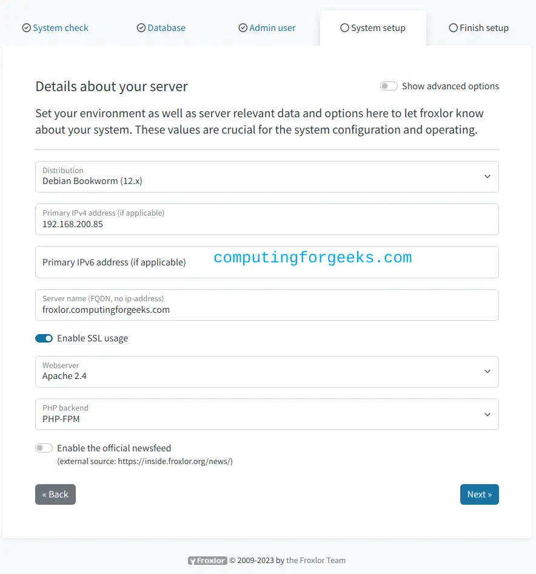536x574 pixels.
Task: Click the Admin user checkmark icon
Action: (243, 28)
